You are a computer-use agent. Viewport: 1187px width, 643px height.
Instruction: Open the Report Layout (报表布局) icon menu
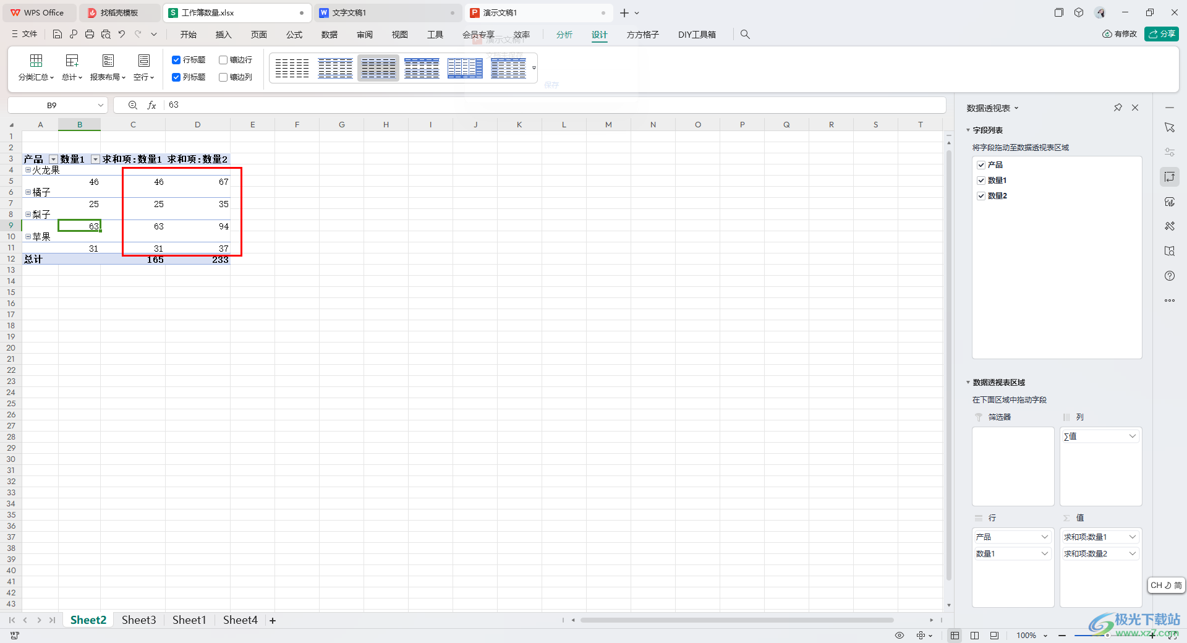pyautogui.click(x=108, y=67)
